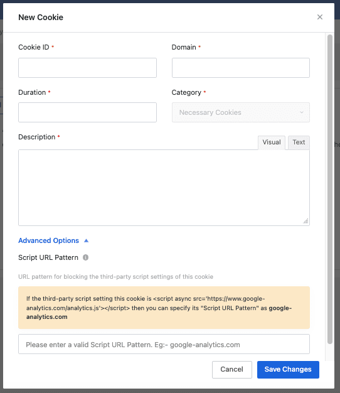
Task: Click the Advanced Options link
Action: (x=48, y=240)
